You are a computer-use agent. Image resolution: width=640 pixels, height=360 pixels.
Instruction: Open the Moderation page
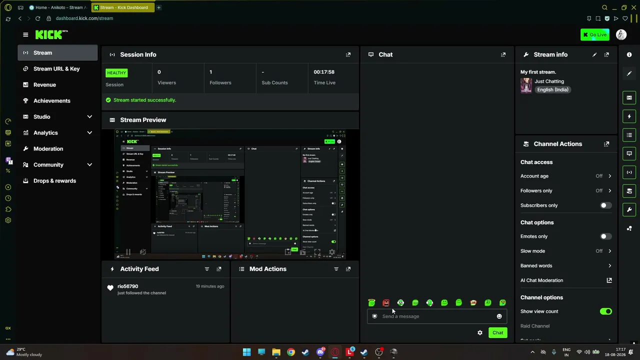(57, 148)
